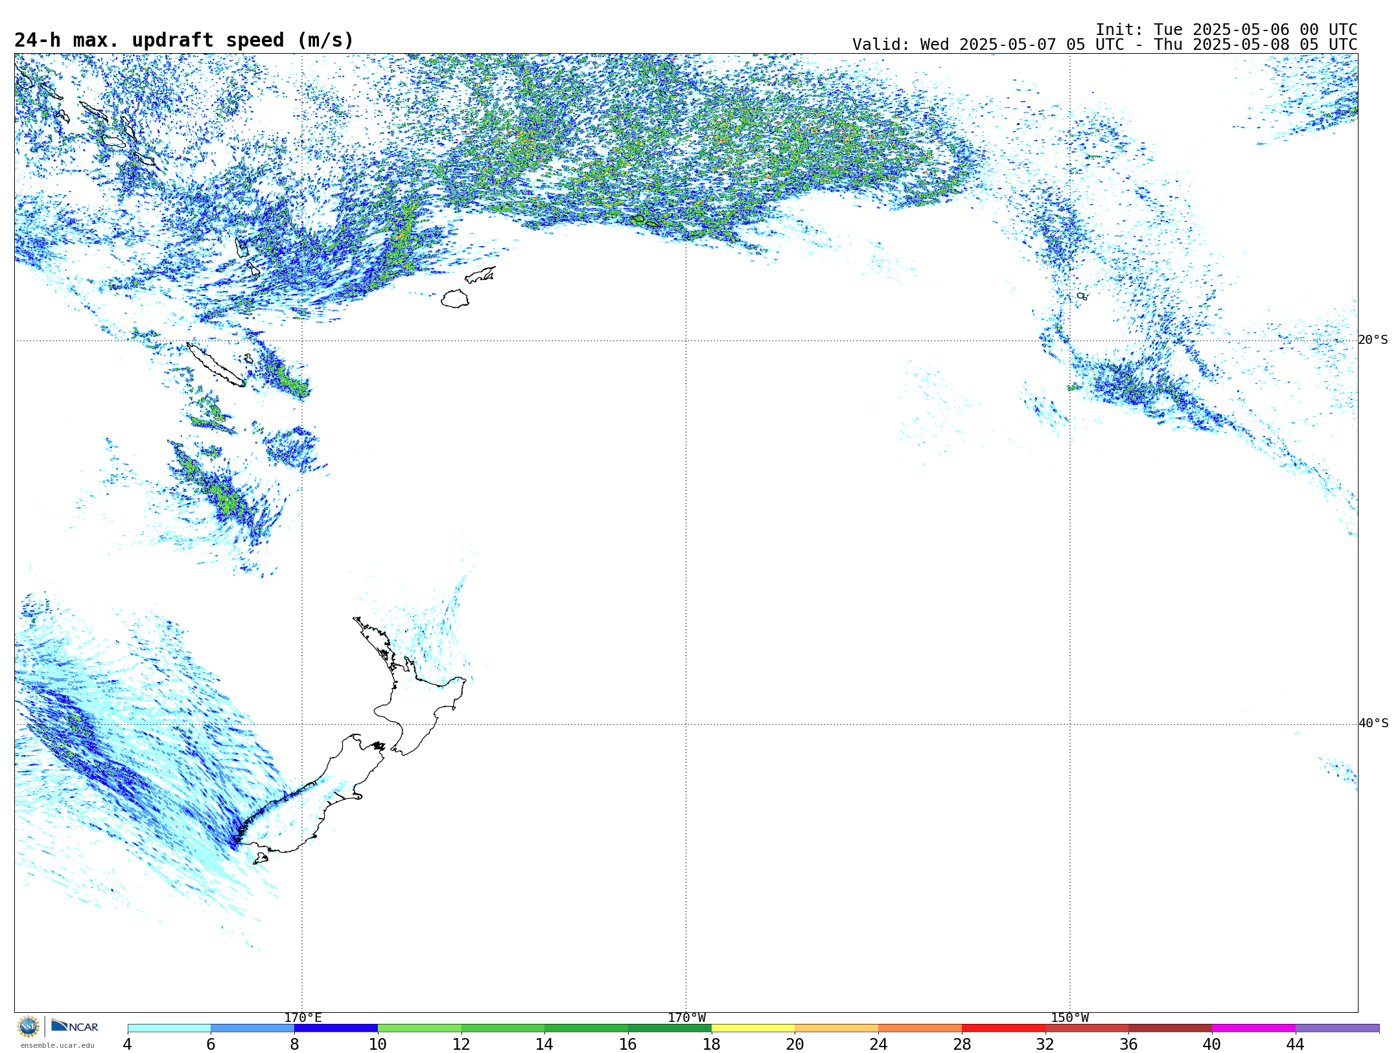This screenshot has width=1400, height=1053.
Task: Click the NSF logo icon
Action: click(x=29, y=1026)
